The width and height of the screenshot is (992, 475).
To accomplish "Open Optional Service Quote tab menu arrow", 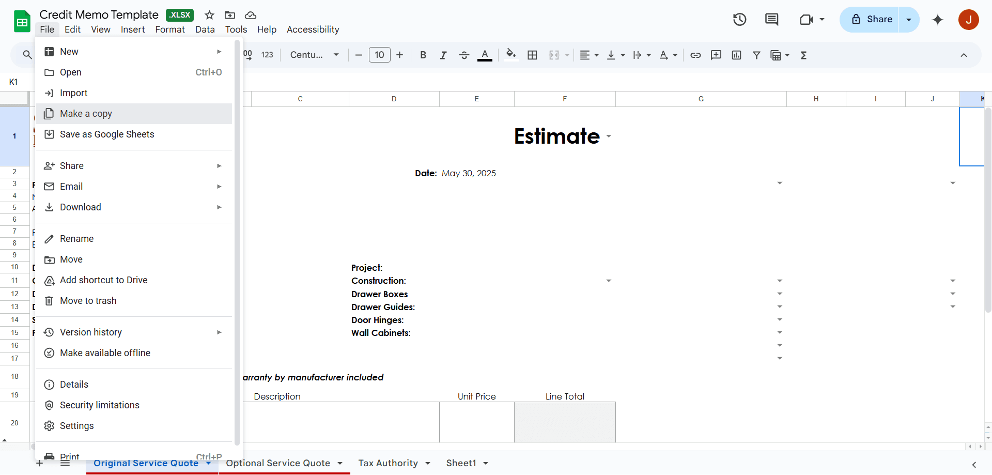I will pos(340,463).
